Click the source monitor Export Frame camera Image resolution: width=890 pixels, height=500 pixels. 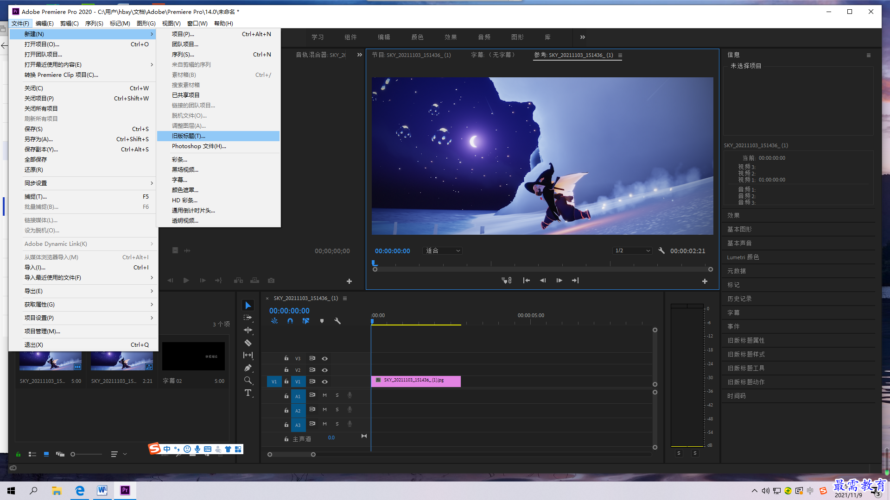pyautogui.click(x=271, y=281)
